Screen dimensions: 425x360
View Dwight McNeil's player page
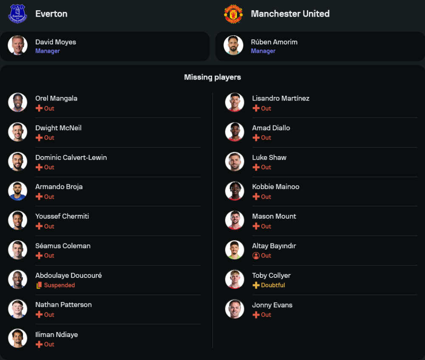[58, 128]
